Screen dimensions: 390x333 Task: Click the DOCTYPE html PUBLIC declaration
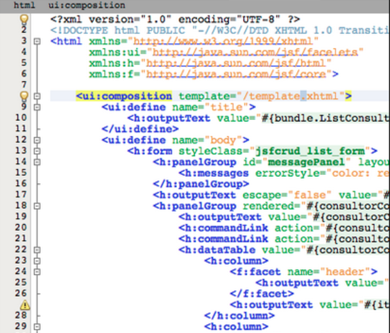pos(219,31)
